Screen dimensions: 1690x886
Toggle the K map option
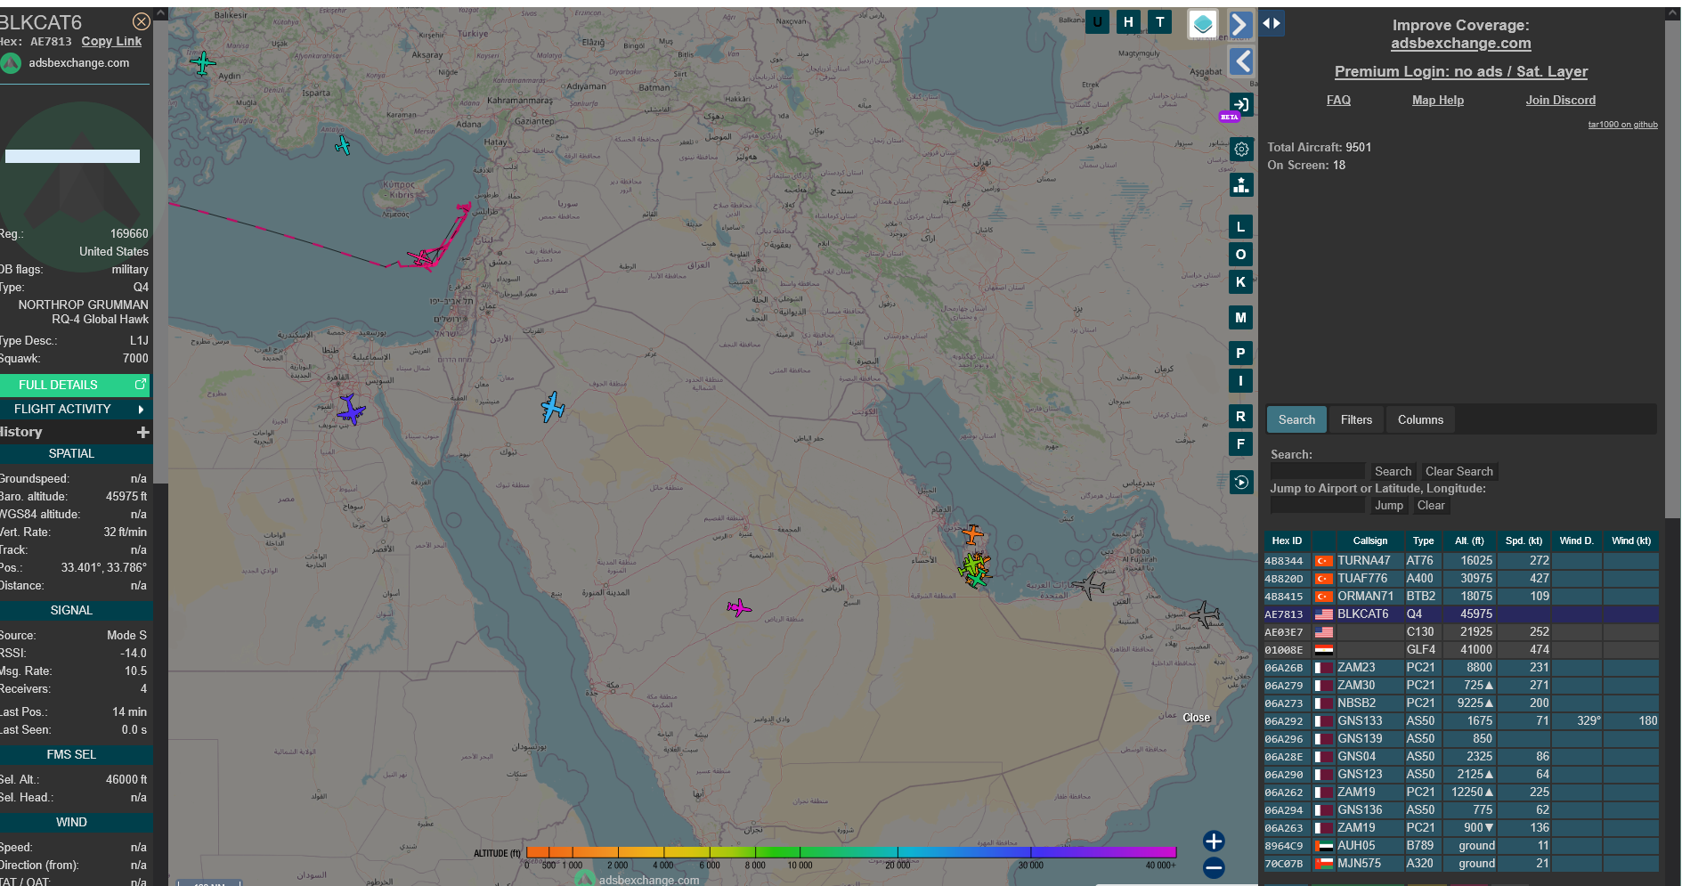point(1240,282)
